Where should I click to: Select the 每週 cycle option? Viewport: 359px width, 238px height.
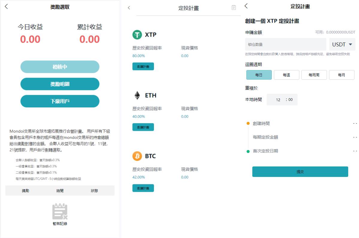(286, 75)
